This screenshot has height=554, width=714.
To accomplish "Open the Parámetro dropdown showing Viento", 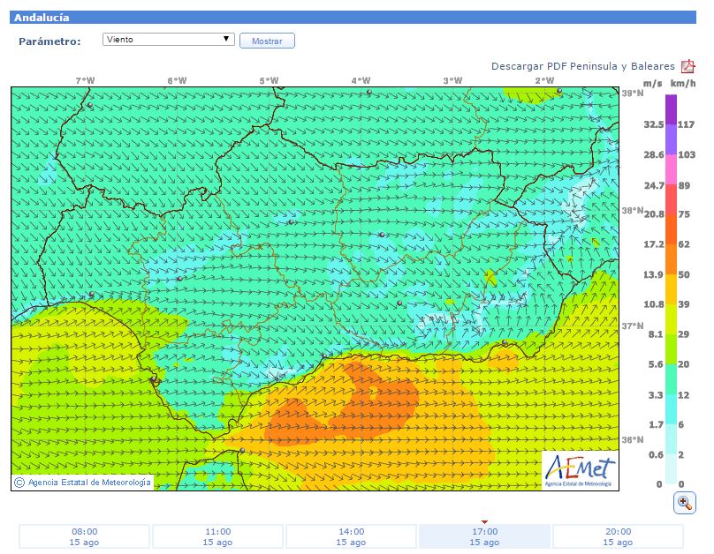I will (168, 40).
